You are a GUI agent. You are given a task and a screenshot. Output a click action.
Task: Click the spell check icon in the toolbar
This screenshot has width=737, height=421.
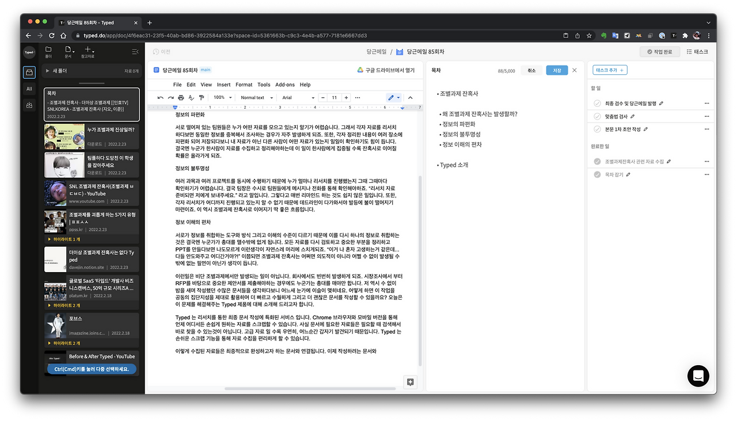click(x=191, y=98)
